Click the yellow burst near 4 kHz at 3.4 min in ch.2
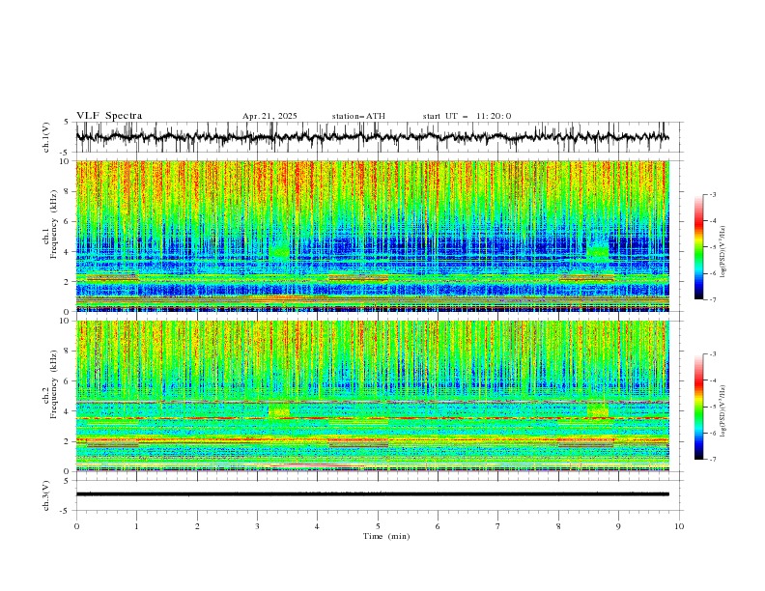Screen dimensions: 765x591 (x=279, y=411)
